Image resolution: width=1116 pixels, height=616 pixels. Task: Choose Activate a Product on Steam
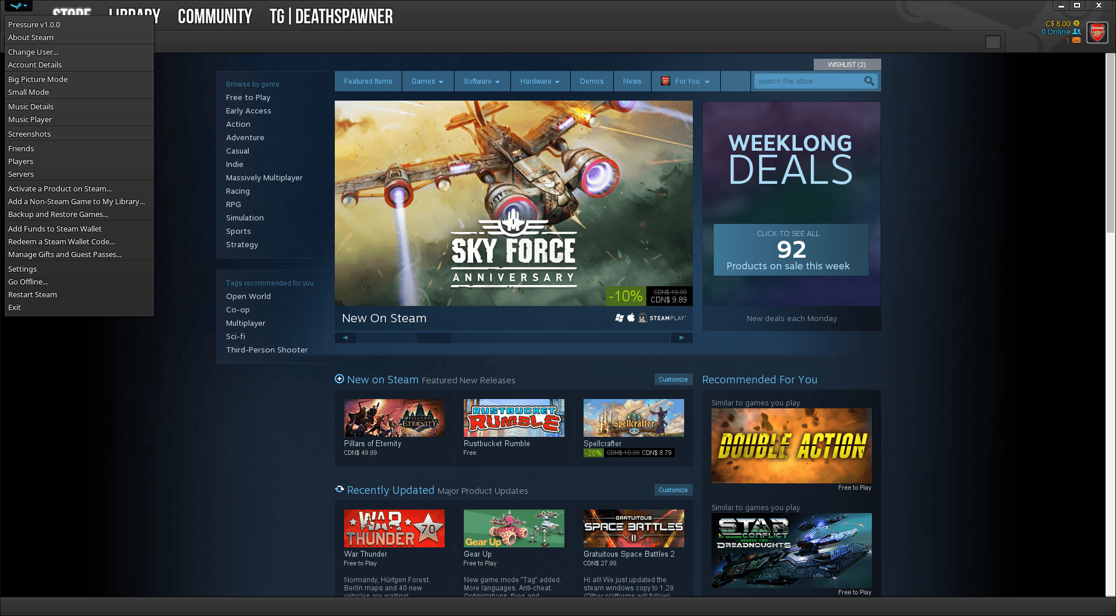(x=79, y=188)
